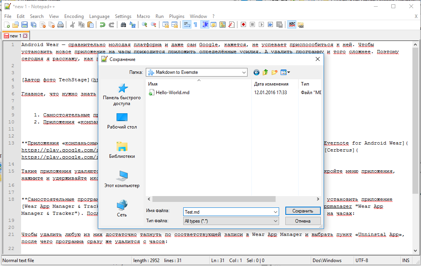Screen dimensions: 421x266
Task: Click Dos\Windows in status bar
Action: pos(327,261)
